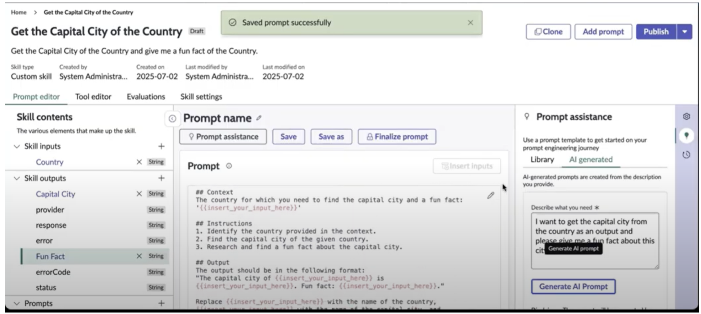The width and height of the screenshot is (701, 314).
Task: Remove the Country skill input
Action: (x=139, y=162)
